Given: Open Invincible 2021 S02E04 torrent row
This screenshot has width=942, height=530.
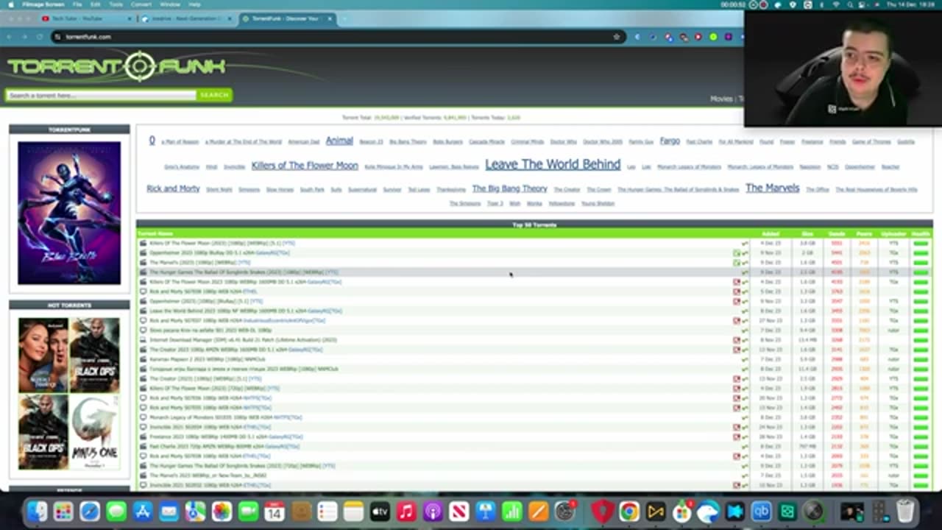Looking at the screenshot, I should point(210,427).
